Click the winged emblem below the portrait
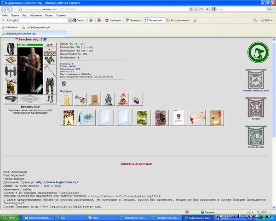This screenshot has height=221, width=276. coord(30,99)
